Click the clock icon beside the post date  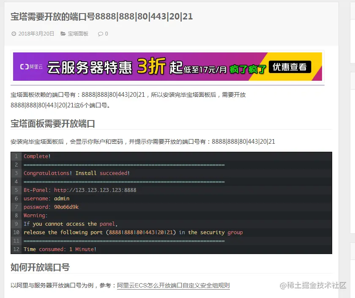(14, 34)
